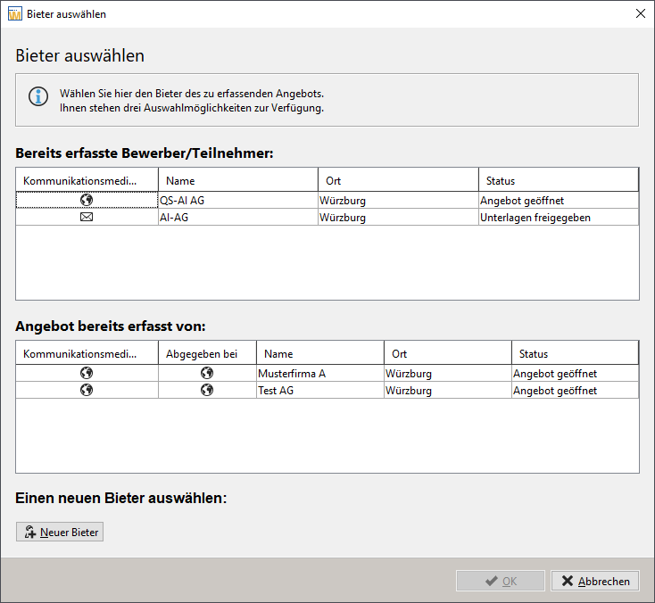Click Kommunikationsmedi... header in upper table
This screenshot has width=655, height=603.
click(x=87, y=180)
